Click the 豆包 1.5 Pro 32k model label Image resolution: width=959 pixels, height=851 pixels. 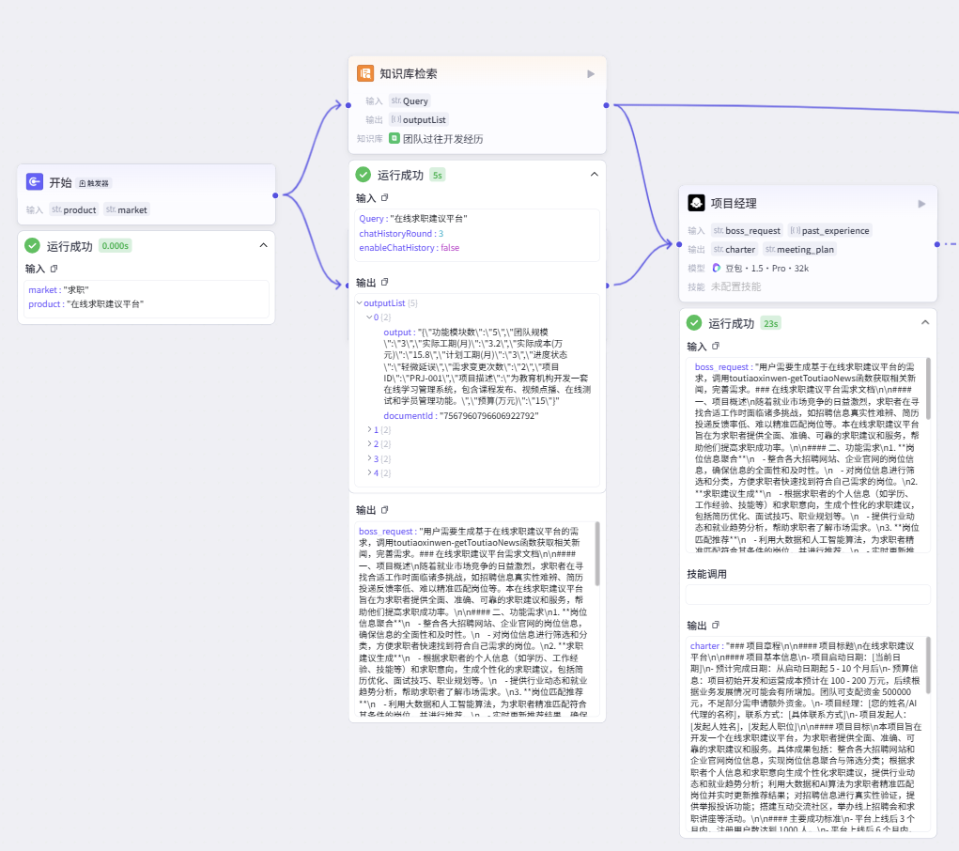coord(767,268)
